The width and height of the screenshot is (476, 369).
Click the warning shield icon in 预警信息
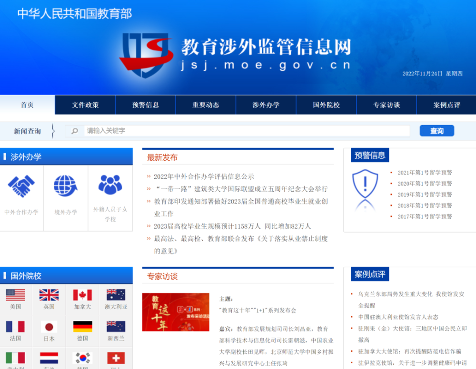365,184
